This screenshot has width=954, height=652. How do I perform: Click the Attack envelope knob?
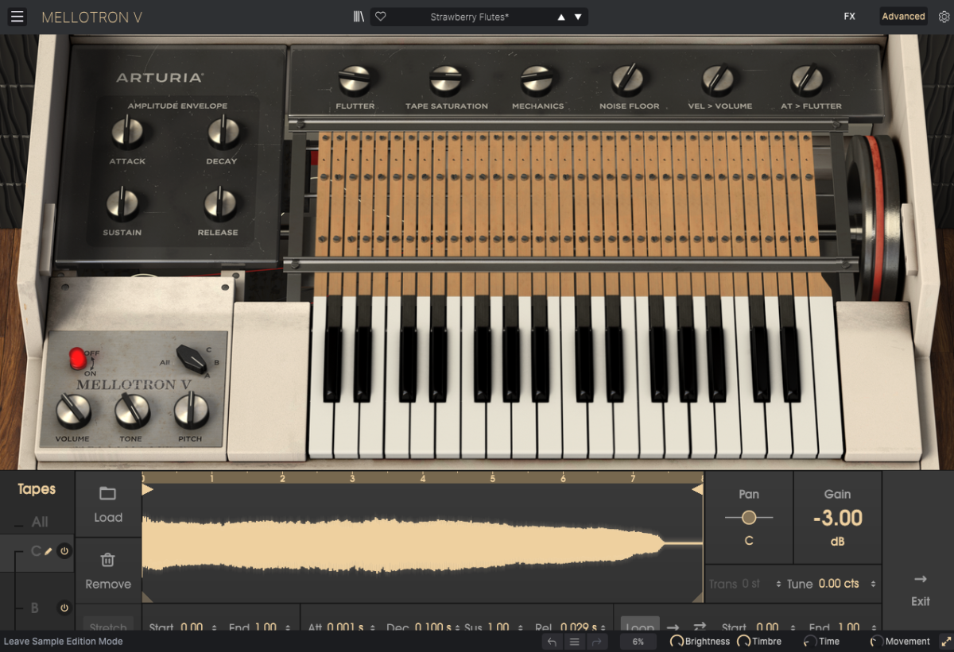coord(126,133)
